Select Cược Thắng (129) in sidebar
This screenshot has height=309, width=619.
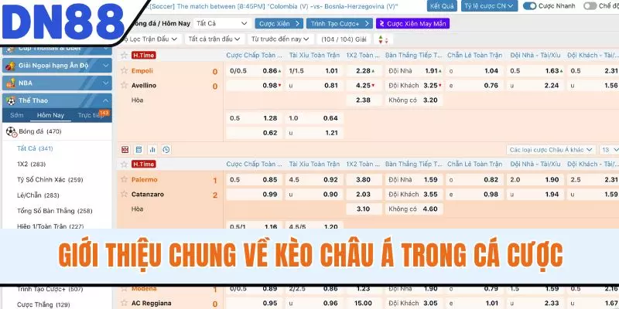coord(43,304)
